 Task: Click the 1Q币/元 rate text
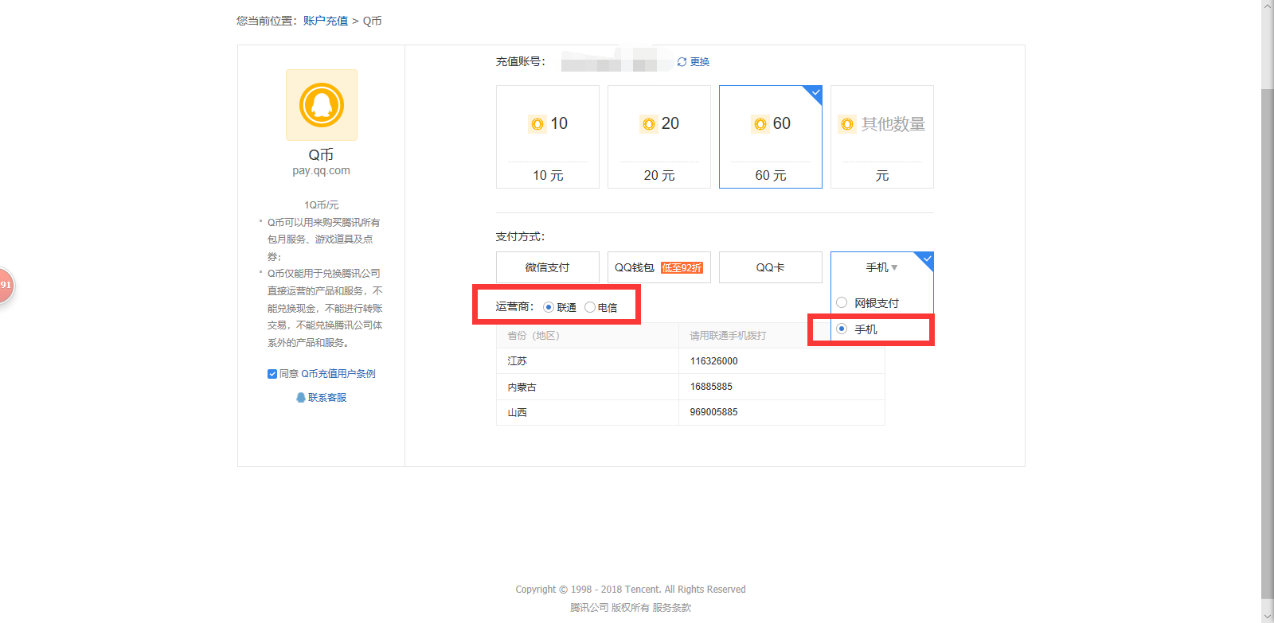click(322, 205)
